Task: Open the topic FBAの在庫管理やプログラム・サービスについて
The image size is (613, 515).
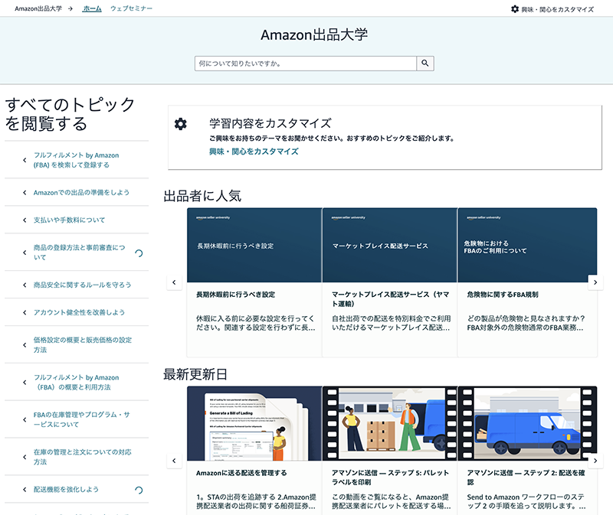Action: (81, 419)
